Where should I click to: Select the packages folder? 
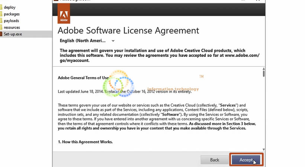pyautogui.click(x=12, y=14)
